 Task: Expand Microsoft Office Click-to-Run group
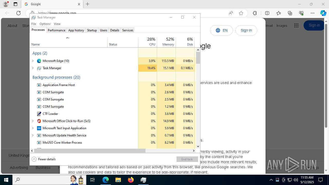(x=33, y=121)
